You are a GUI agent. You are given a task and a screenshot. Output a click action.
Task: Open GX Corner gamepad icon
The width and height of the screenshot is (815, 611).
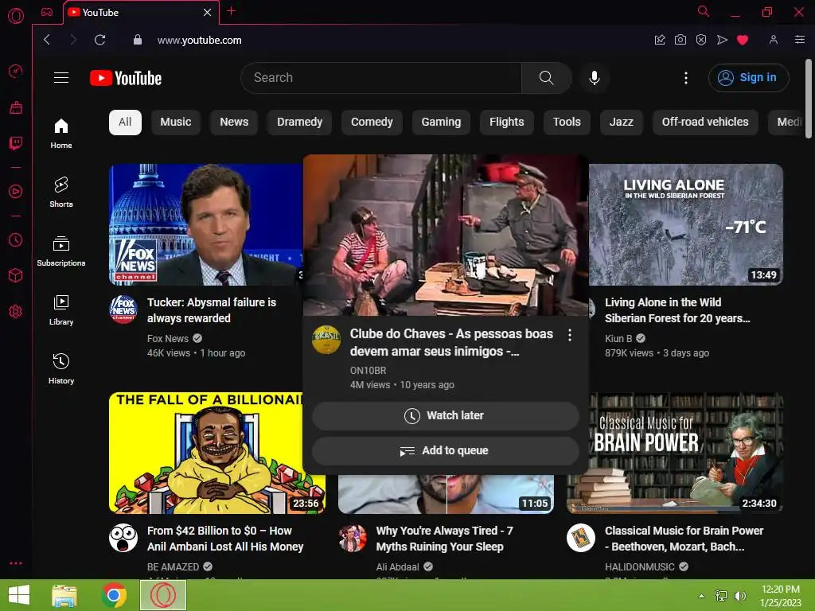pos(47,12)
